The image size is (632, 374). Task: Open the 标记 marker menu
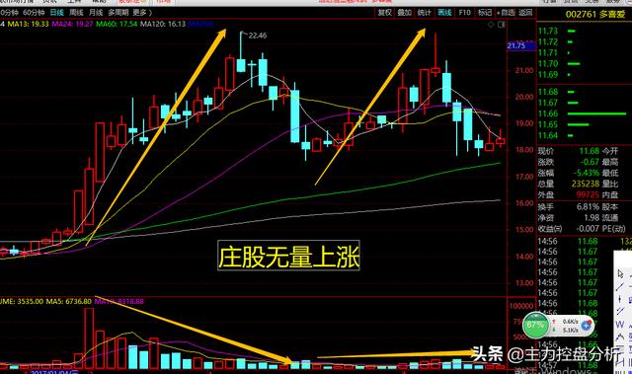coord(485,13)
